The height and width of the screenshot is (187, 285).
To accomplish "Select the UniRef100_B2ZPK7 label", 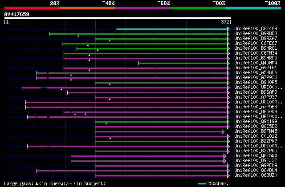I will 256,141.
